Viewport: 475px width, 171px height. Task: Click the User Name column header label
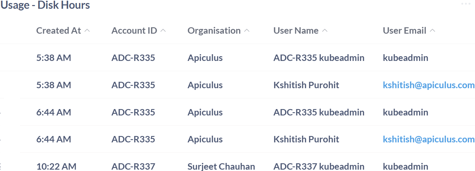coord(296,31)
